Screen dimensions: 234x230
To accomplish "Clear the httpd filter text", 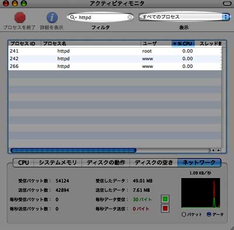I will pos(130,18).
